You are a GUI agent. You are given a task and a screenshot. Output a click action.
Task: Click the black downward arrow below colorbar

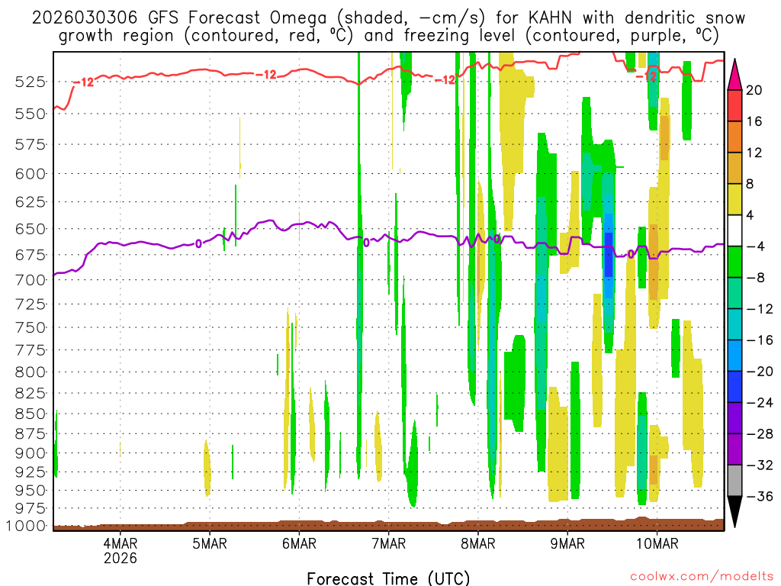click(734, 512)
